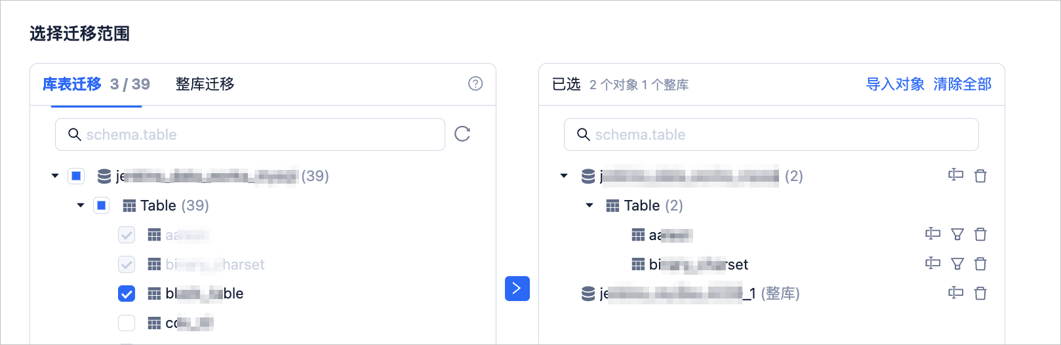Image resolution: width=1061 pixels, height=345 pixels.
Task: Rename the selected table ending in 'set'
Action: pyautogui.click(x=932, y=263)
